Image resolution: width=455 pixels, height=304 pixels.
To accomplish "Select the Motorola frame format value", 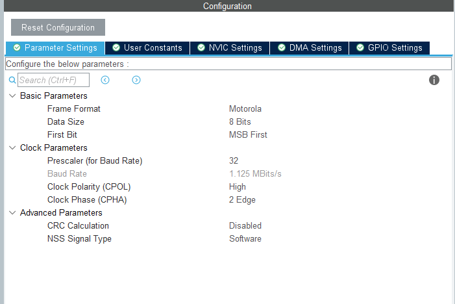I will (245, 108).
